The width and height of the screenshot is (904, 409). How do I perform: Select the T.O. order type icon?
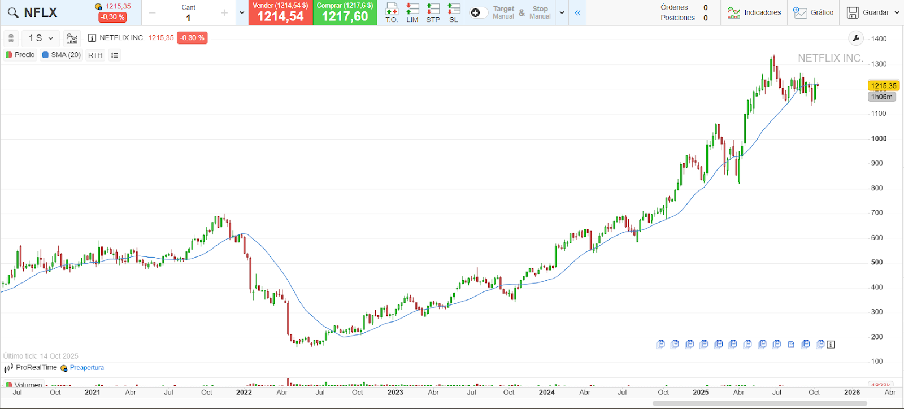tap(392, 12)
